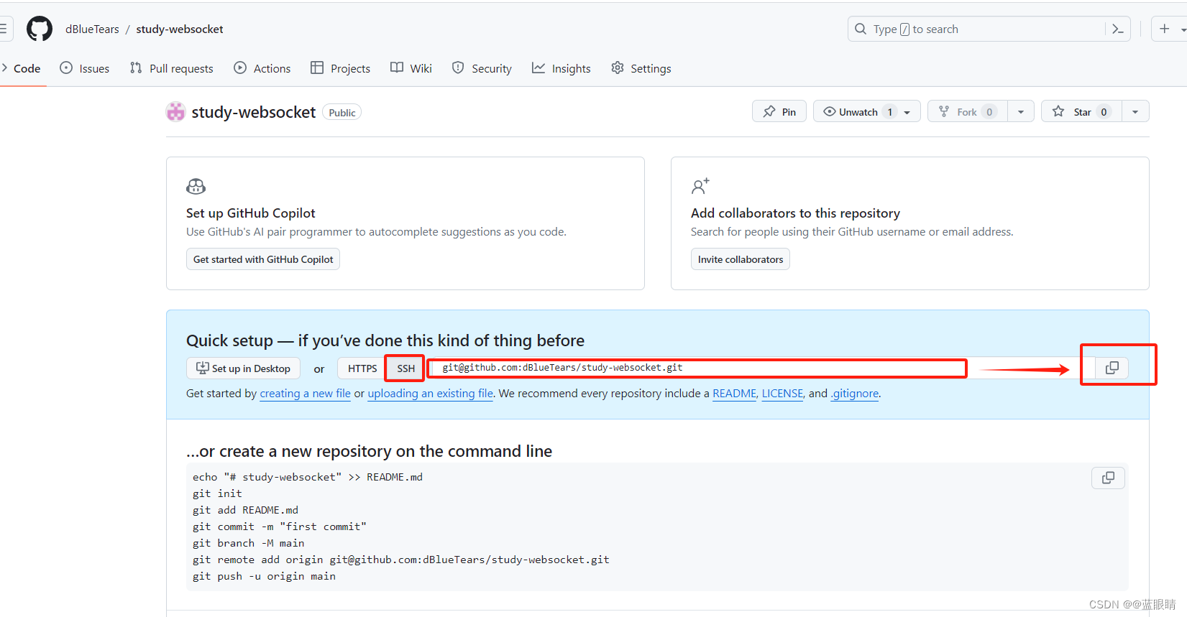Viewport: 1187px width, 617px height.
Task: Open the Actions tab
Action: pyautogui.click(x=262, y=68)
